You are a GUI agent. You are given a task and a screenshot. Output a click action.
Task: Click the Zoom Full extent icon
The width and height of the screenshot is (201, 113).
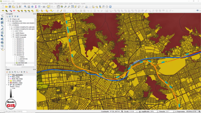(73, 7)
